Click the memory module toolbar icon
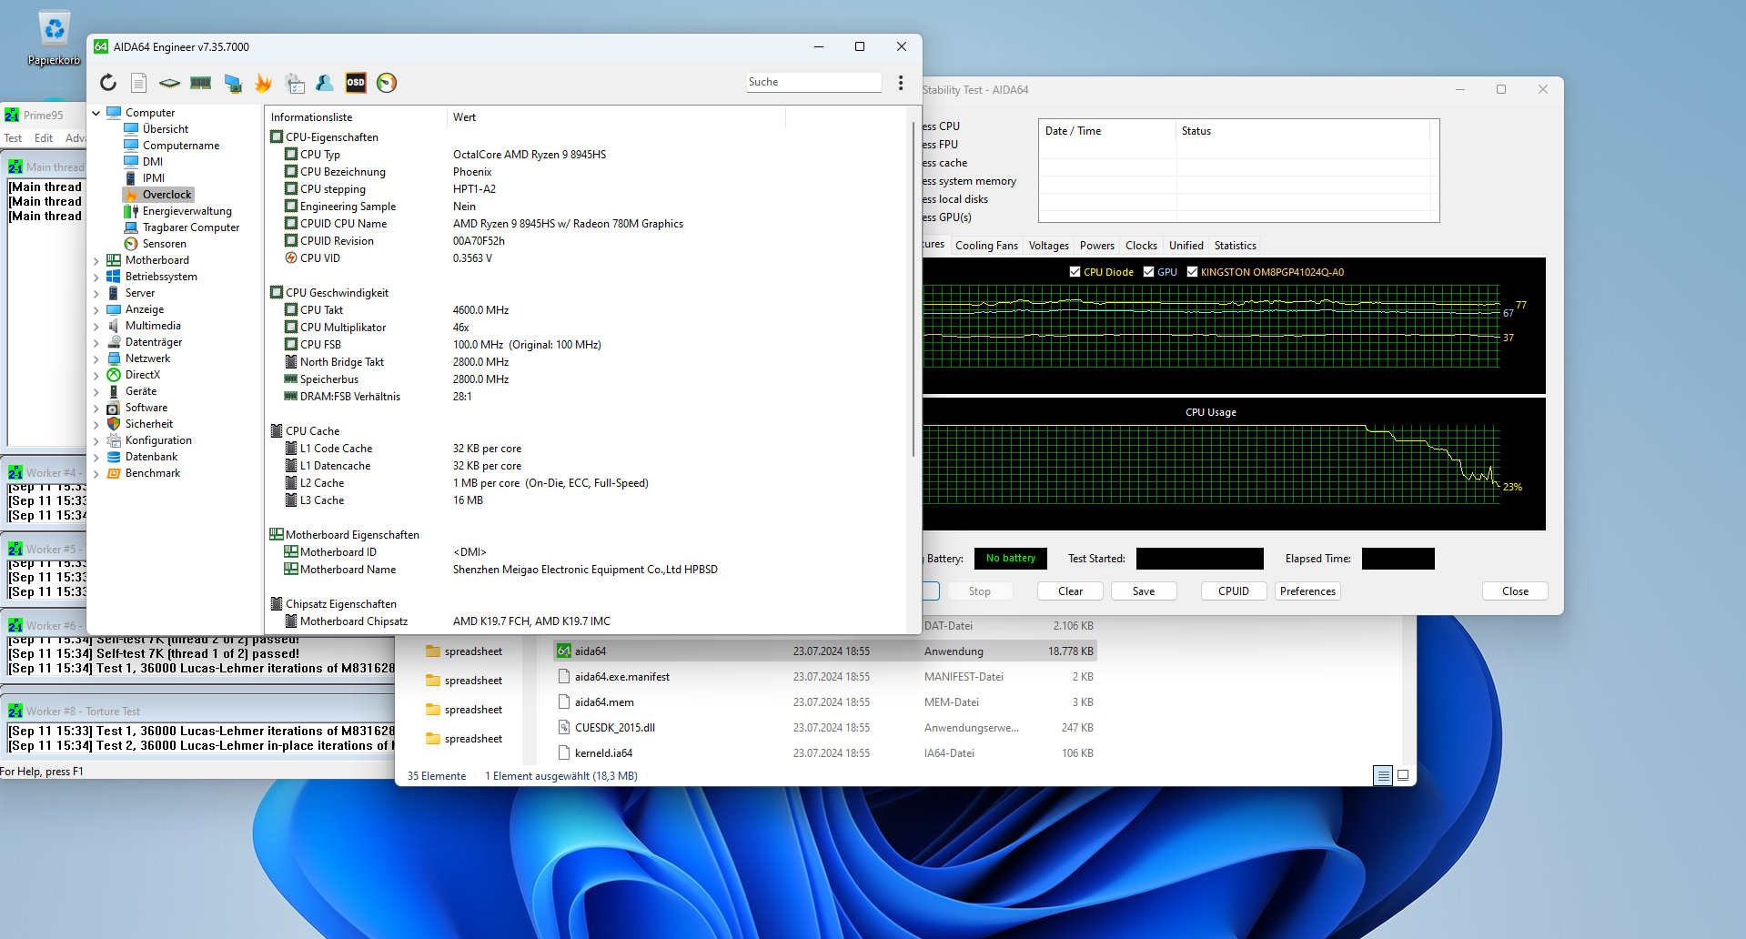This screenshot has height=939, width=1746. click(201, 83)
